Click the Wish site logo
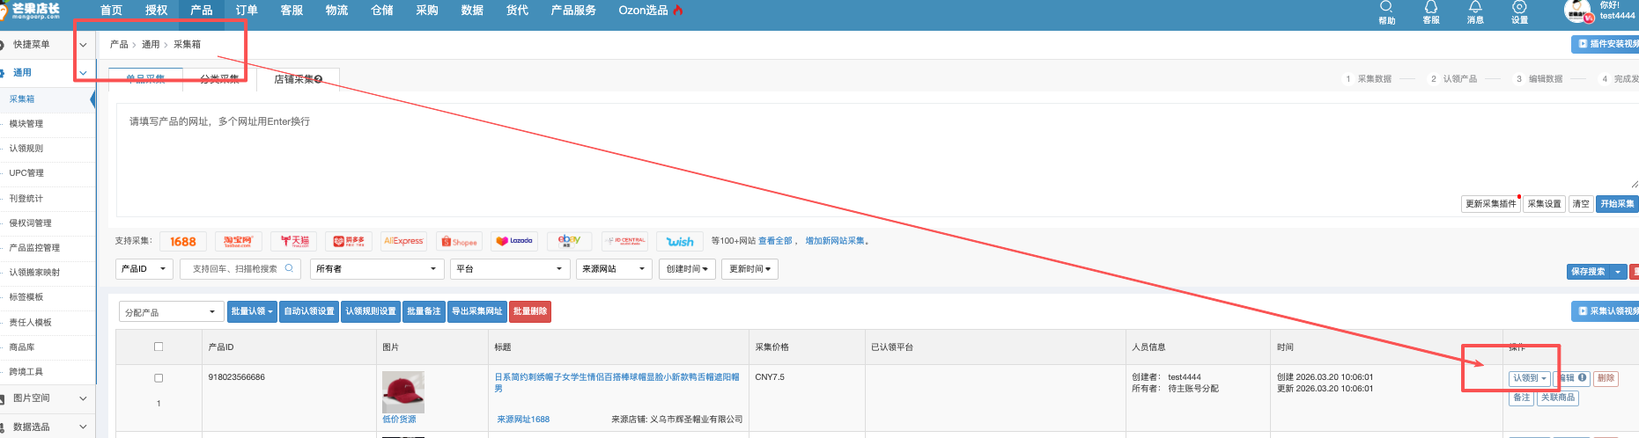The width and height of the screenshot is (1639, 438). click(x=679, y=241)
